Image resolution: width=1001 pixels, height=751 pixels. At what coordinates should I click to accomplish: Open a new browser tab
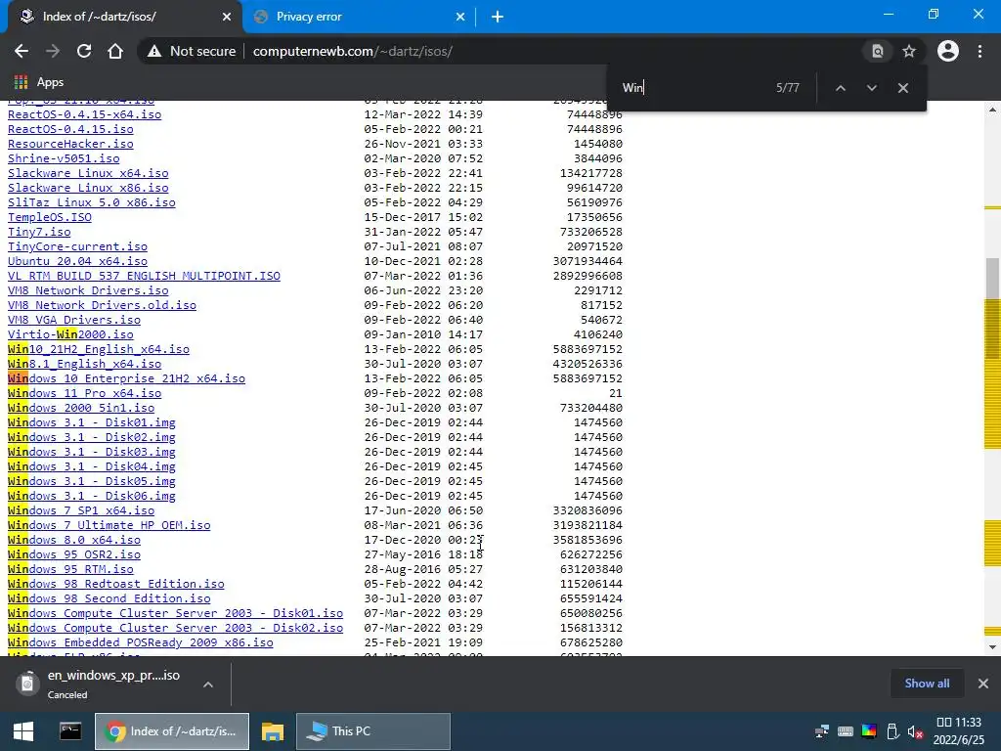tap(498, 17)
